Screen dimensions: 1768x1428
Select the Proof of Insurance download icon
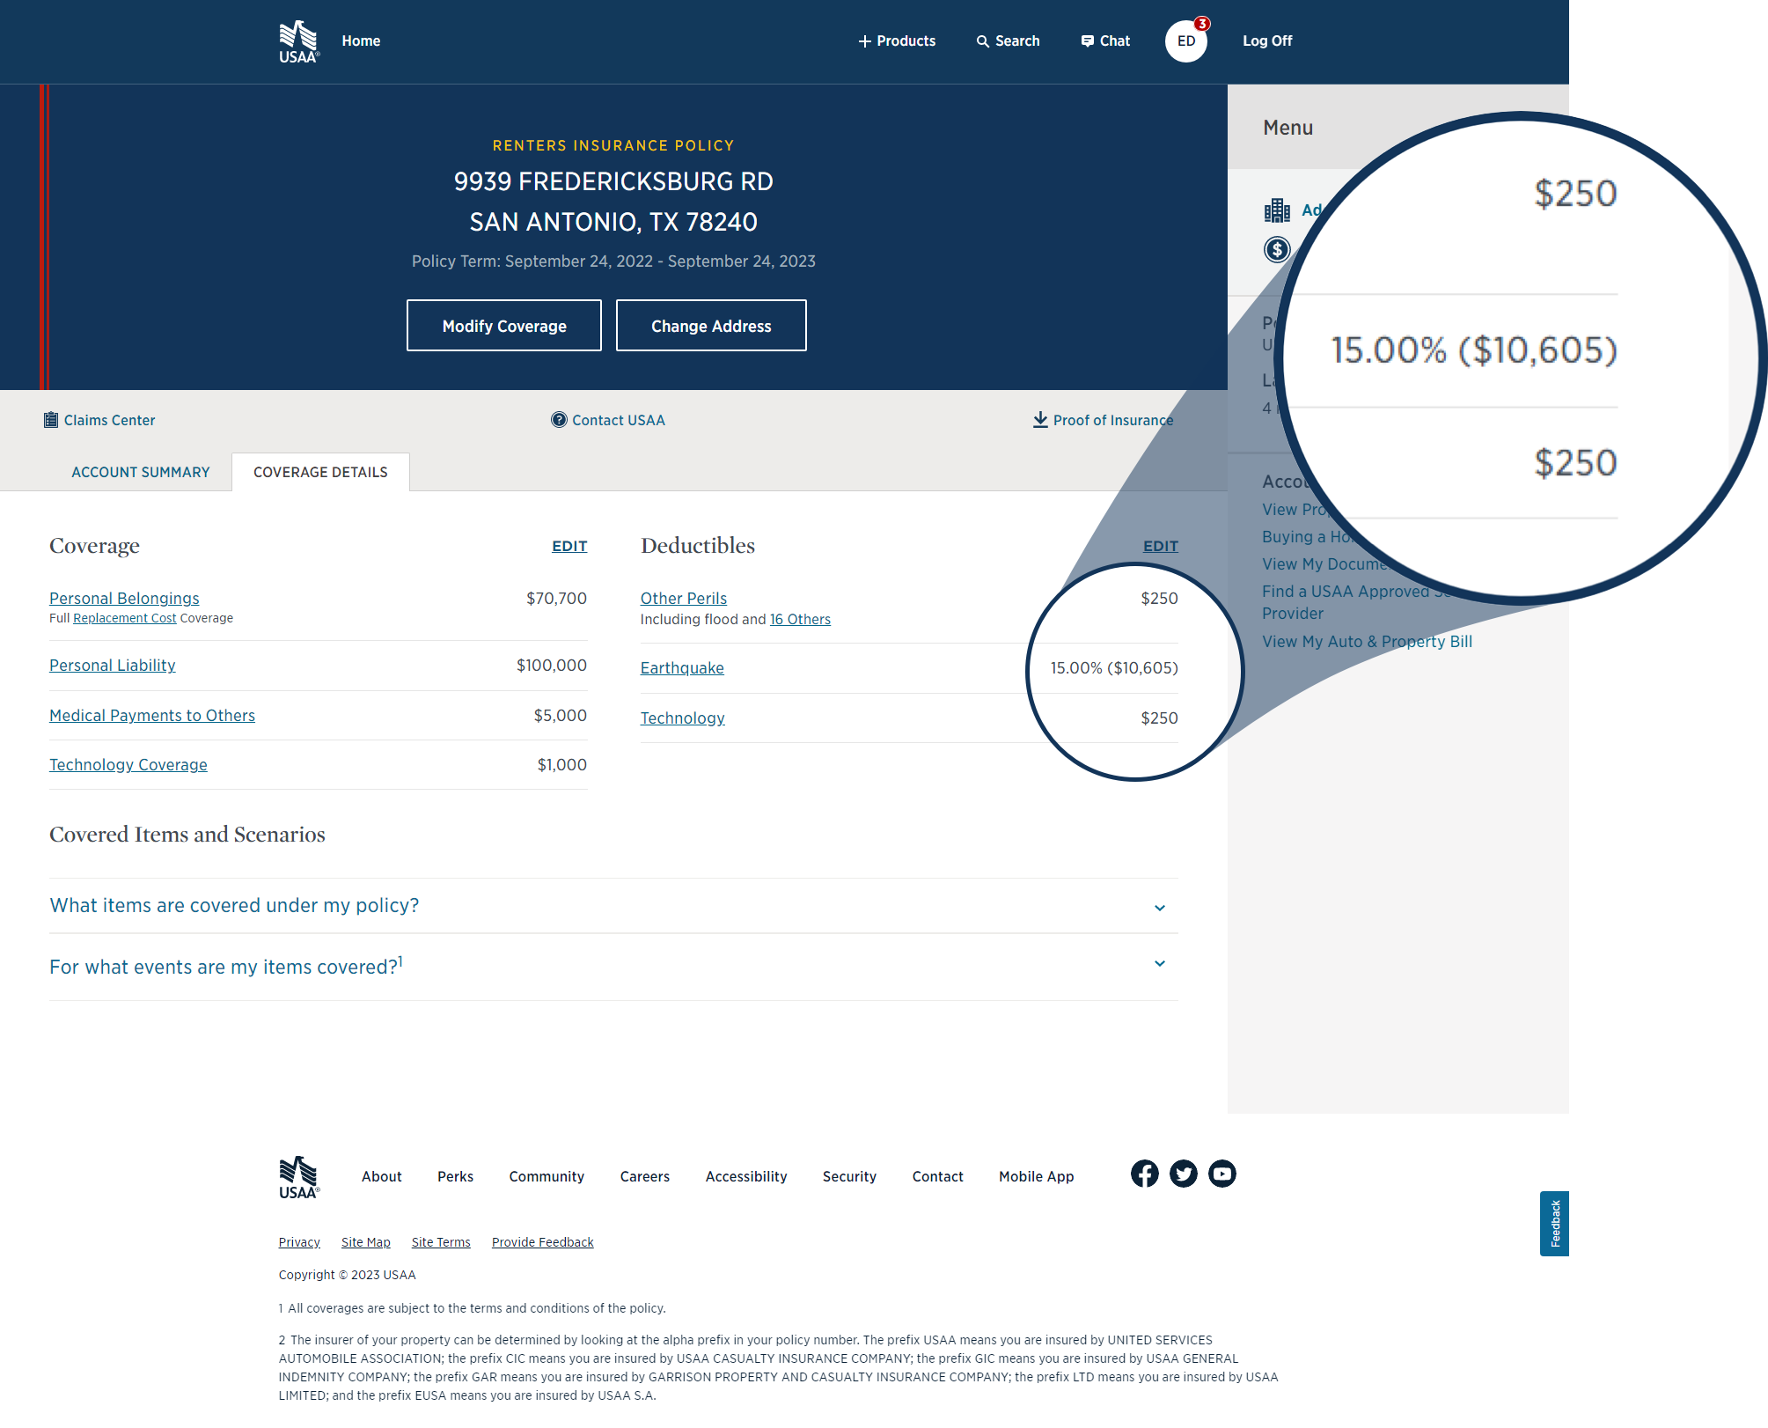pos(1038,420)
